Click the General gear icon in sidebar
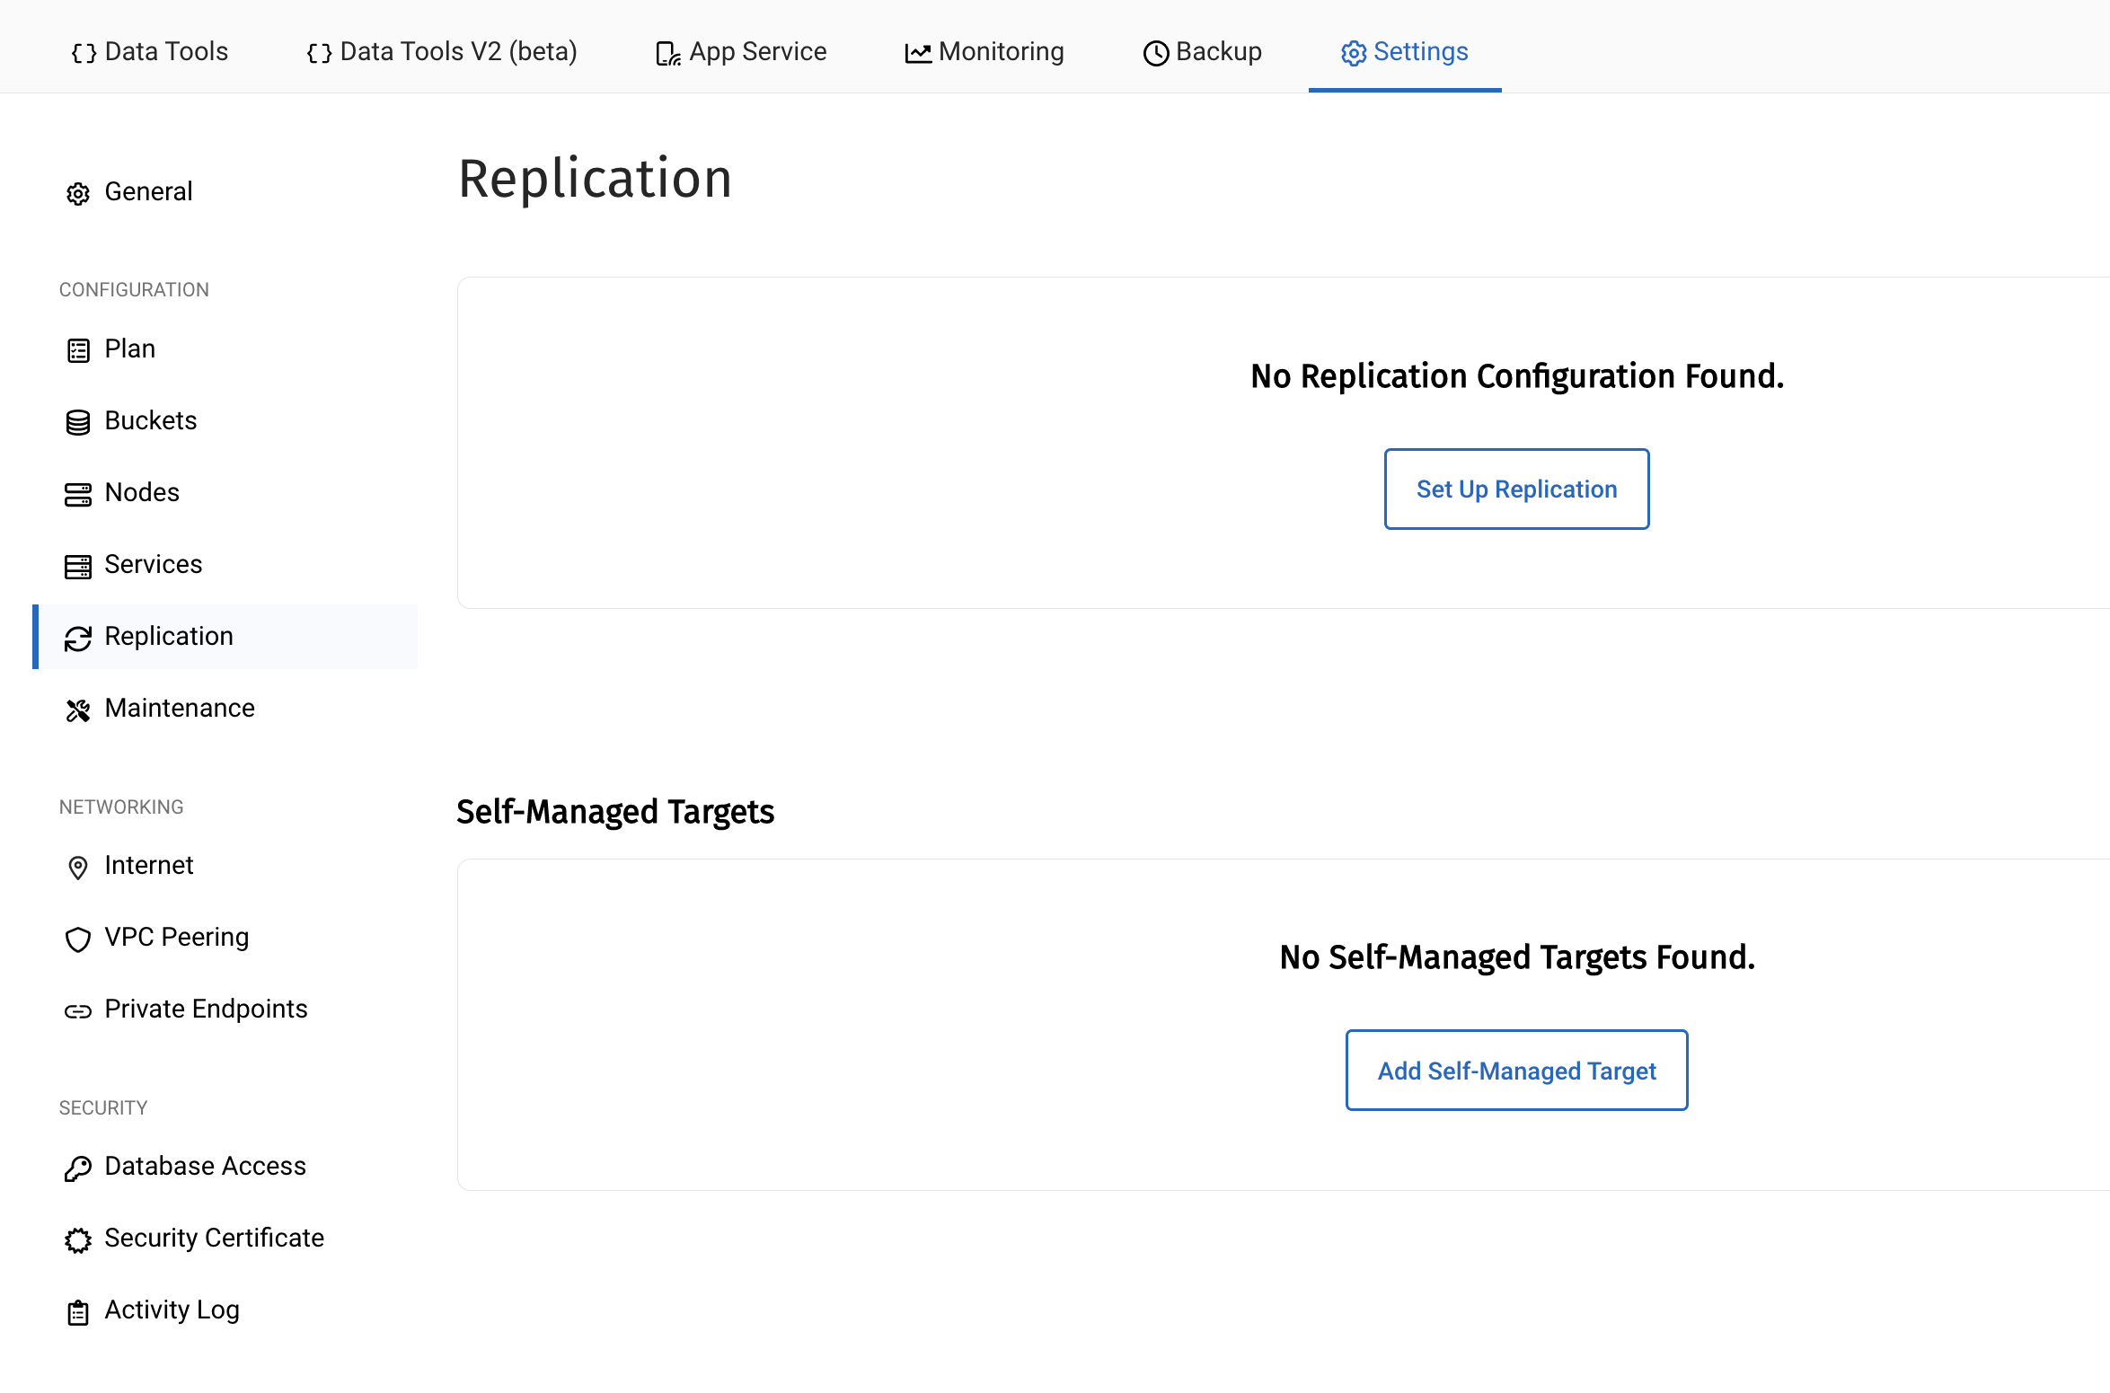This screenshot has height=1393, width=2110. [78, 193]
